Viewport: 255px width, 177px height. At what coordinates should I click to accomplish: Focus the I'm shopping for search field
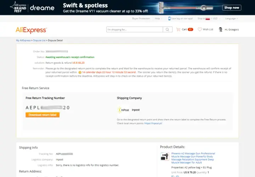pyautogui.click(x=135, y=30)
